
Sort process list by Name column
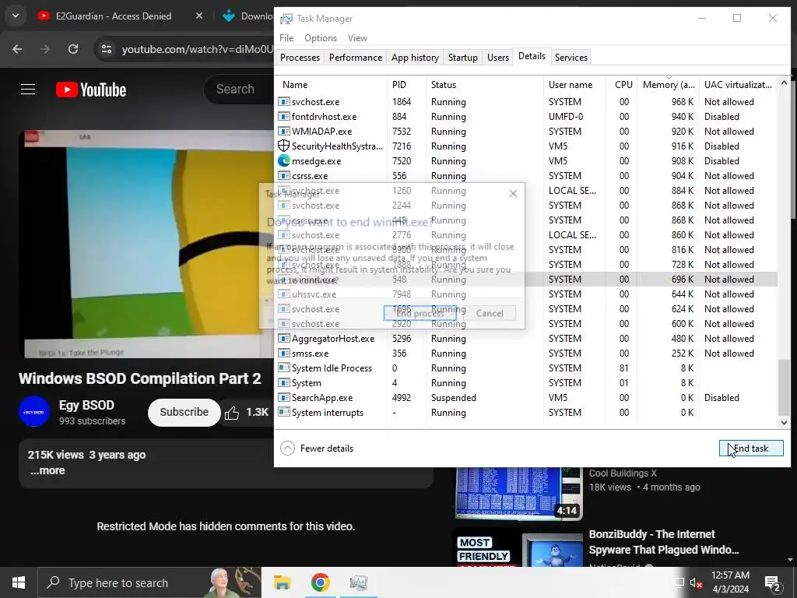pos(332,84)
